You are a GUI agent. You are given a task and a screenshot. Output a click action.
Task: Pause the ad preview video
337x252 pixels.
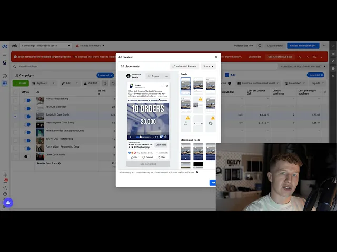(130, 136)
